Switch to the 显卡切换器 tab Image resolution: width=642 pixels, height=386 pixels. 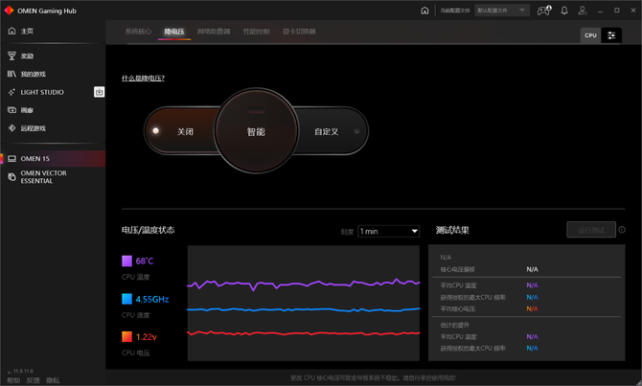click(299, 32)
